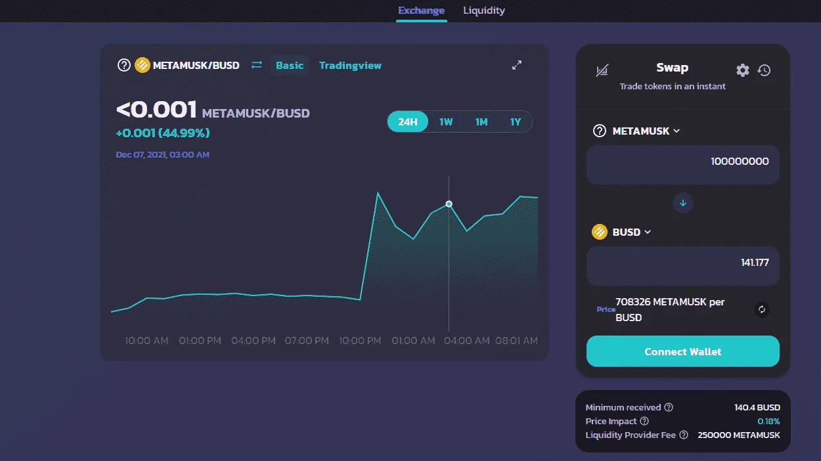Click the 140.4 BUSD minimum received value
This screenshot has width=821, height=461.
coord(757,407)
